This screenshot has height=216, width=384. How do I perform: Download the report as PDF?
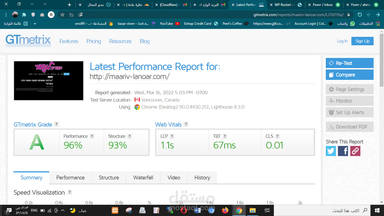point(349,127)
